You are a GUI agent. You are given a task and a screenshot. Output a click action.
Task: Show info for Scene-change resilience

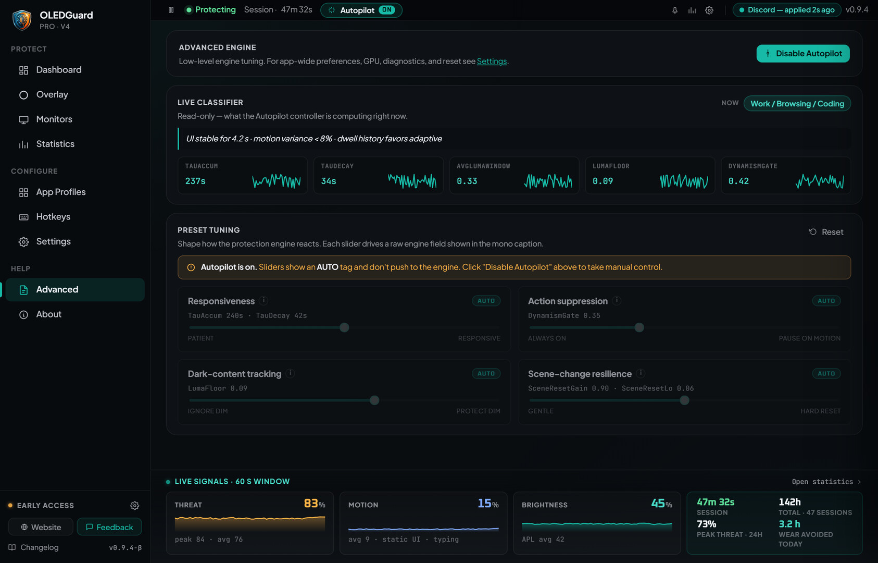(x=641, y=373)
